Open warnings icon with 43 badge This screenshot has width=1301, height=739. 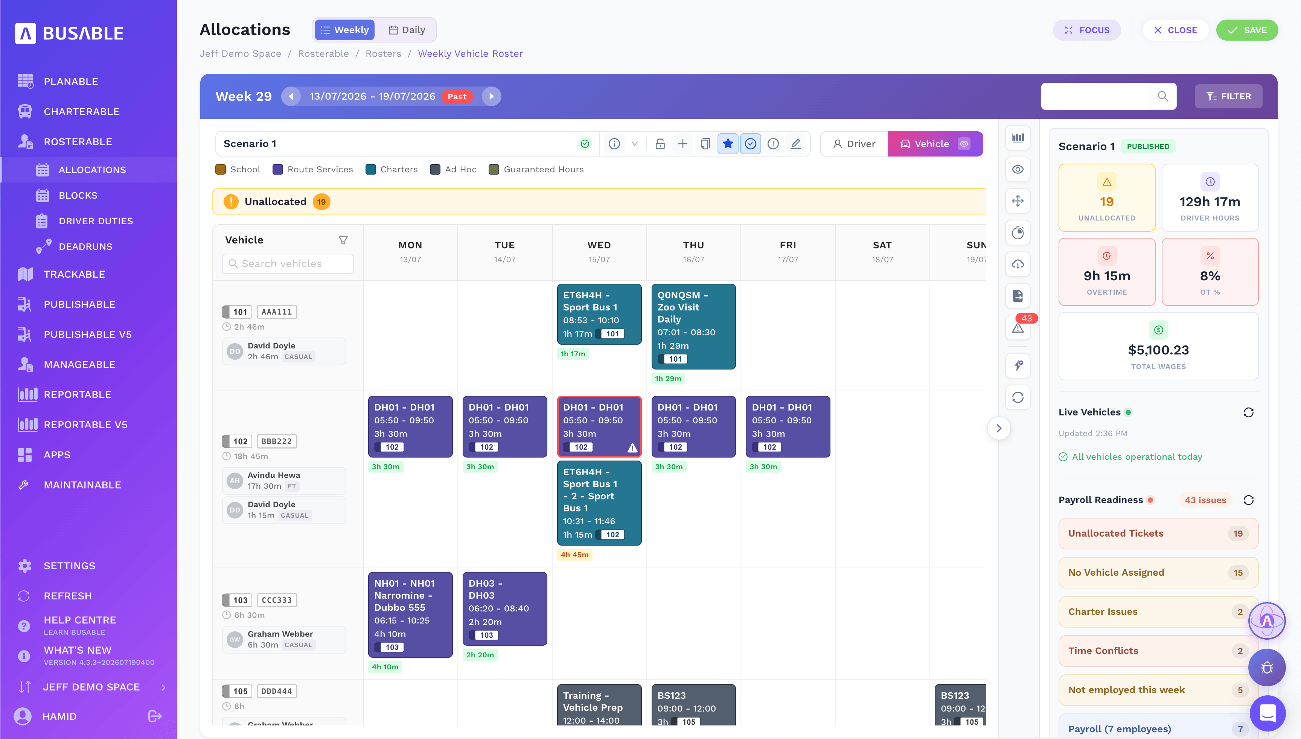tap(1018, 327)
